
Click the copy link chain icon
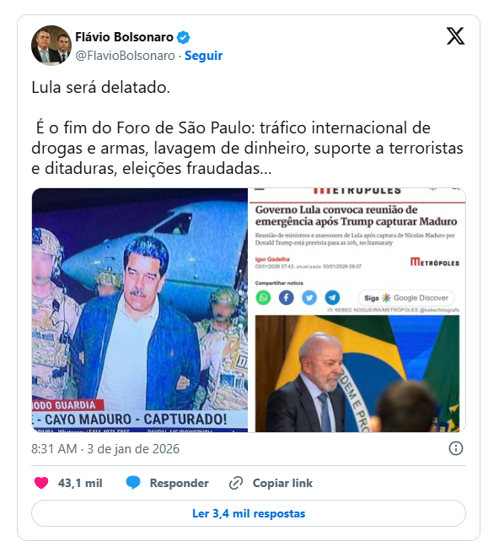coord(236,483)
